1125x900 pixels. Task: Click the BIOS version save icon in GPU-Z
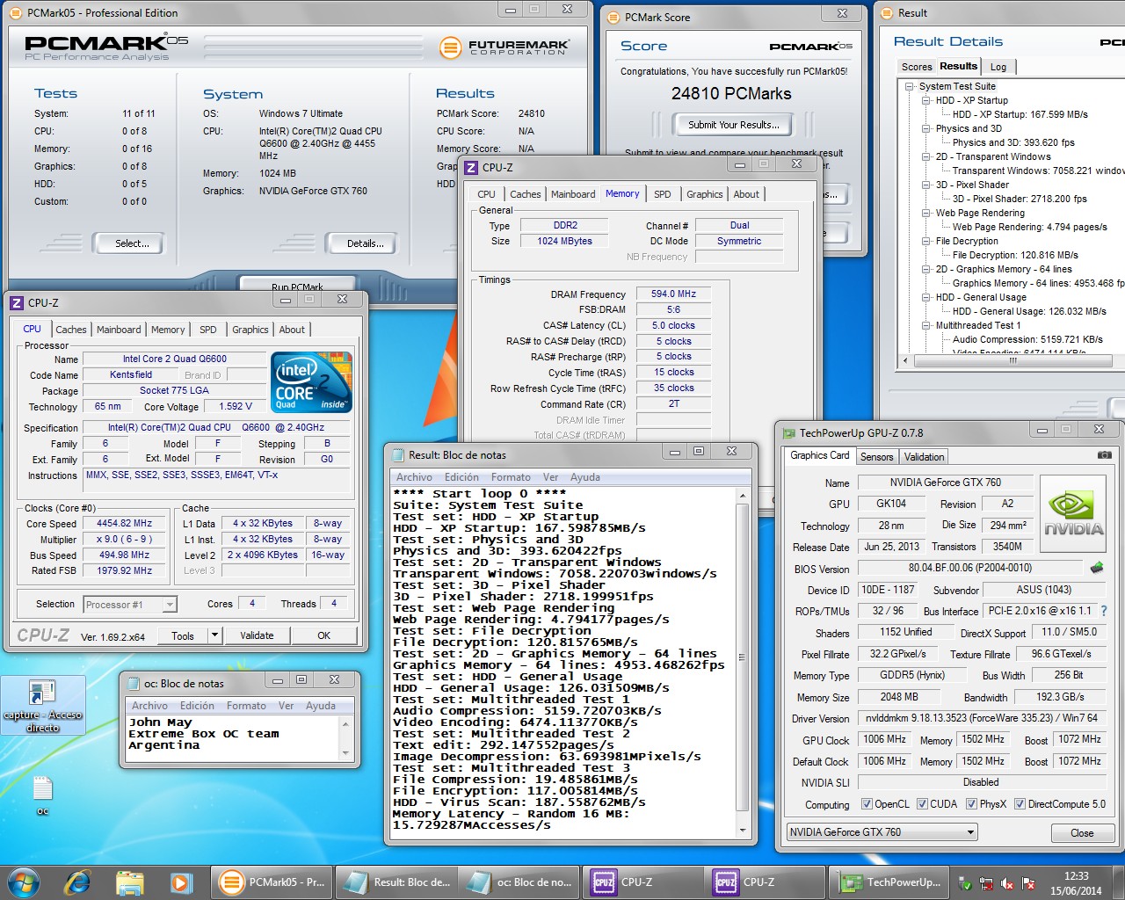tap(1096, 568)
